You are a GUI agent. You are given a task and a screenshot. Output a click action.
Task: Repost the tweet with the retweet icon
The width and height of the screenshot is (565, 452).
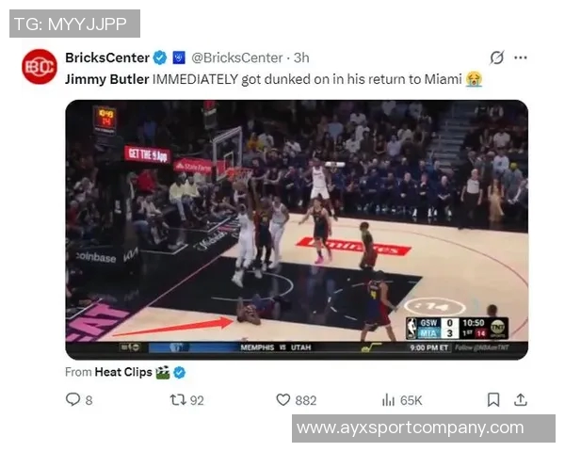click(x=178, y=399)
